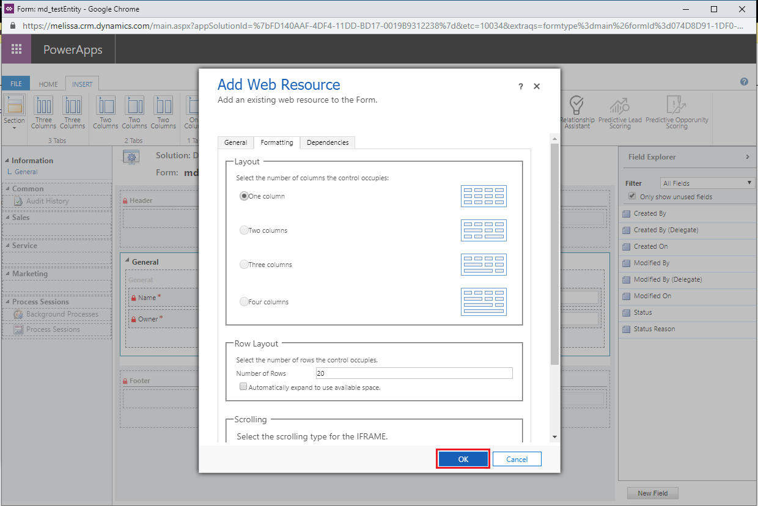Image resolution: width=758 pixels, height=506 pixels.
Task: Collapse the Field Explorer panel chevron
Action: (x=747, y=157)
